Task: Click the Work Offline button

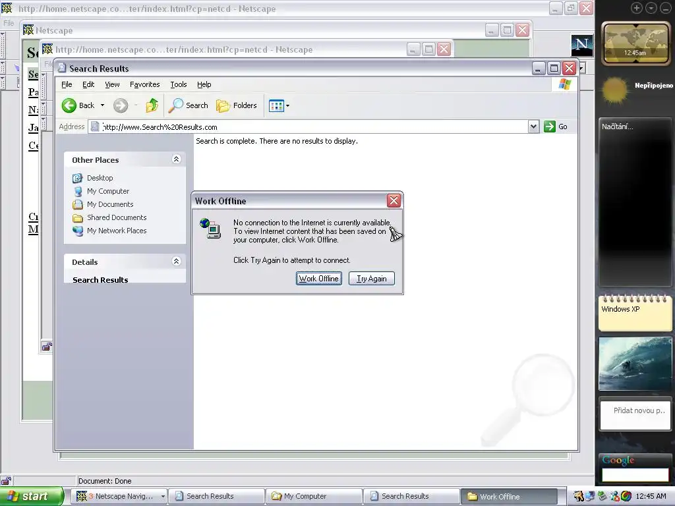Action: tap(319, 279)
